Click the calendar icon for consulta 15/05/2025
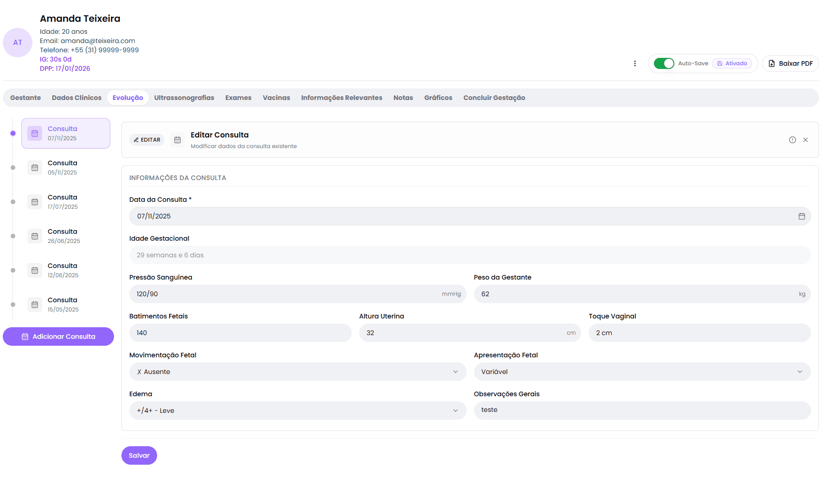825x486 pixels. click(35, 305)
